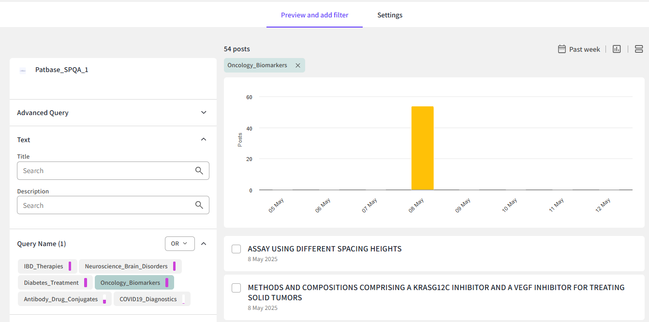Open the bar chart view icon
Viewport: 649px width, 322px height.
[x=617, y=49]
